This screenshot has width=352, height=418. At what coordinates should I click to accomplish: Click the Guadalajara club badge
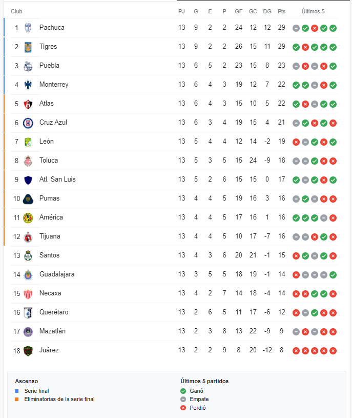coord(28,274)
